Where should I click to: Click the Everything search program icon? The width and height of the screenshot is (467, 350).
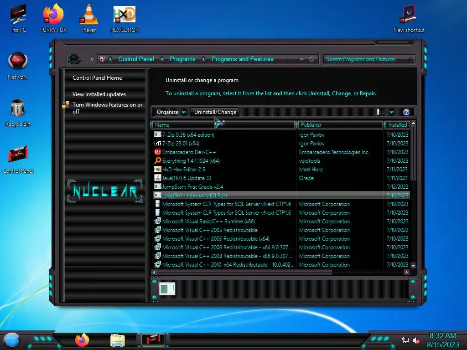[157, 161]
